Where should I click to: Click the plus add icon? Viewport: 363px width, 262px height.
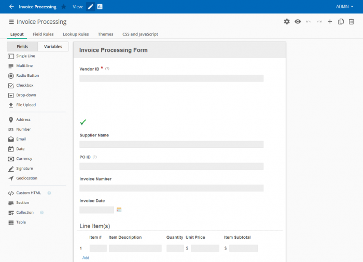330,22
